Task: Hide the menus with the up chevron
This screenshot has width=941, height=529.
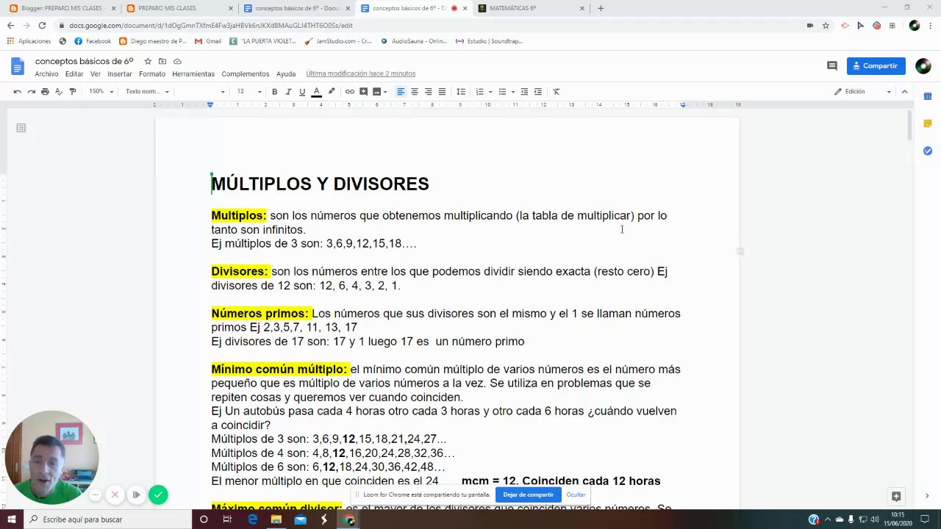Action: (905, 92)
